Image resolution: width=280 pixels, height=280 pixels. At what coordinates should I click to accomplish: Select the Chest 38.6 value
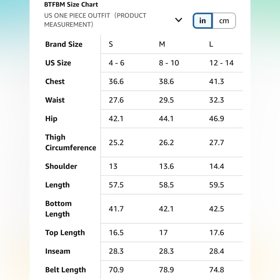[166, 81]
